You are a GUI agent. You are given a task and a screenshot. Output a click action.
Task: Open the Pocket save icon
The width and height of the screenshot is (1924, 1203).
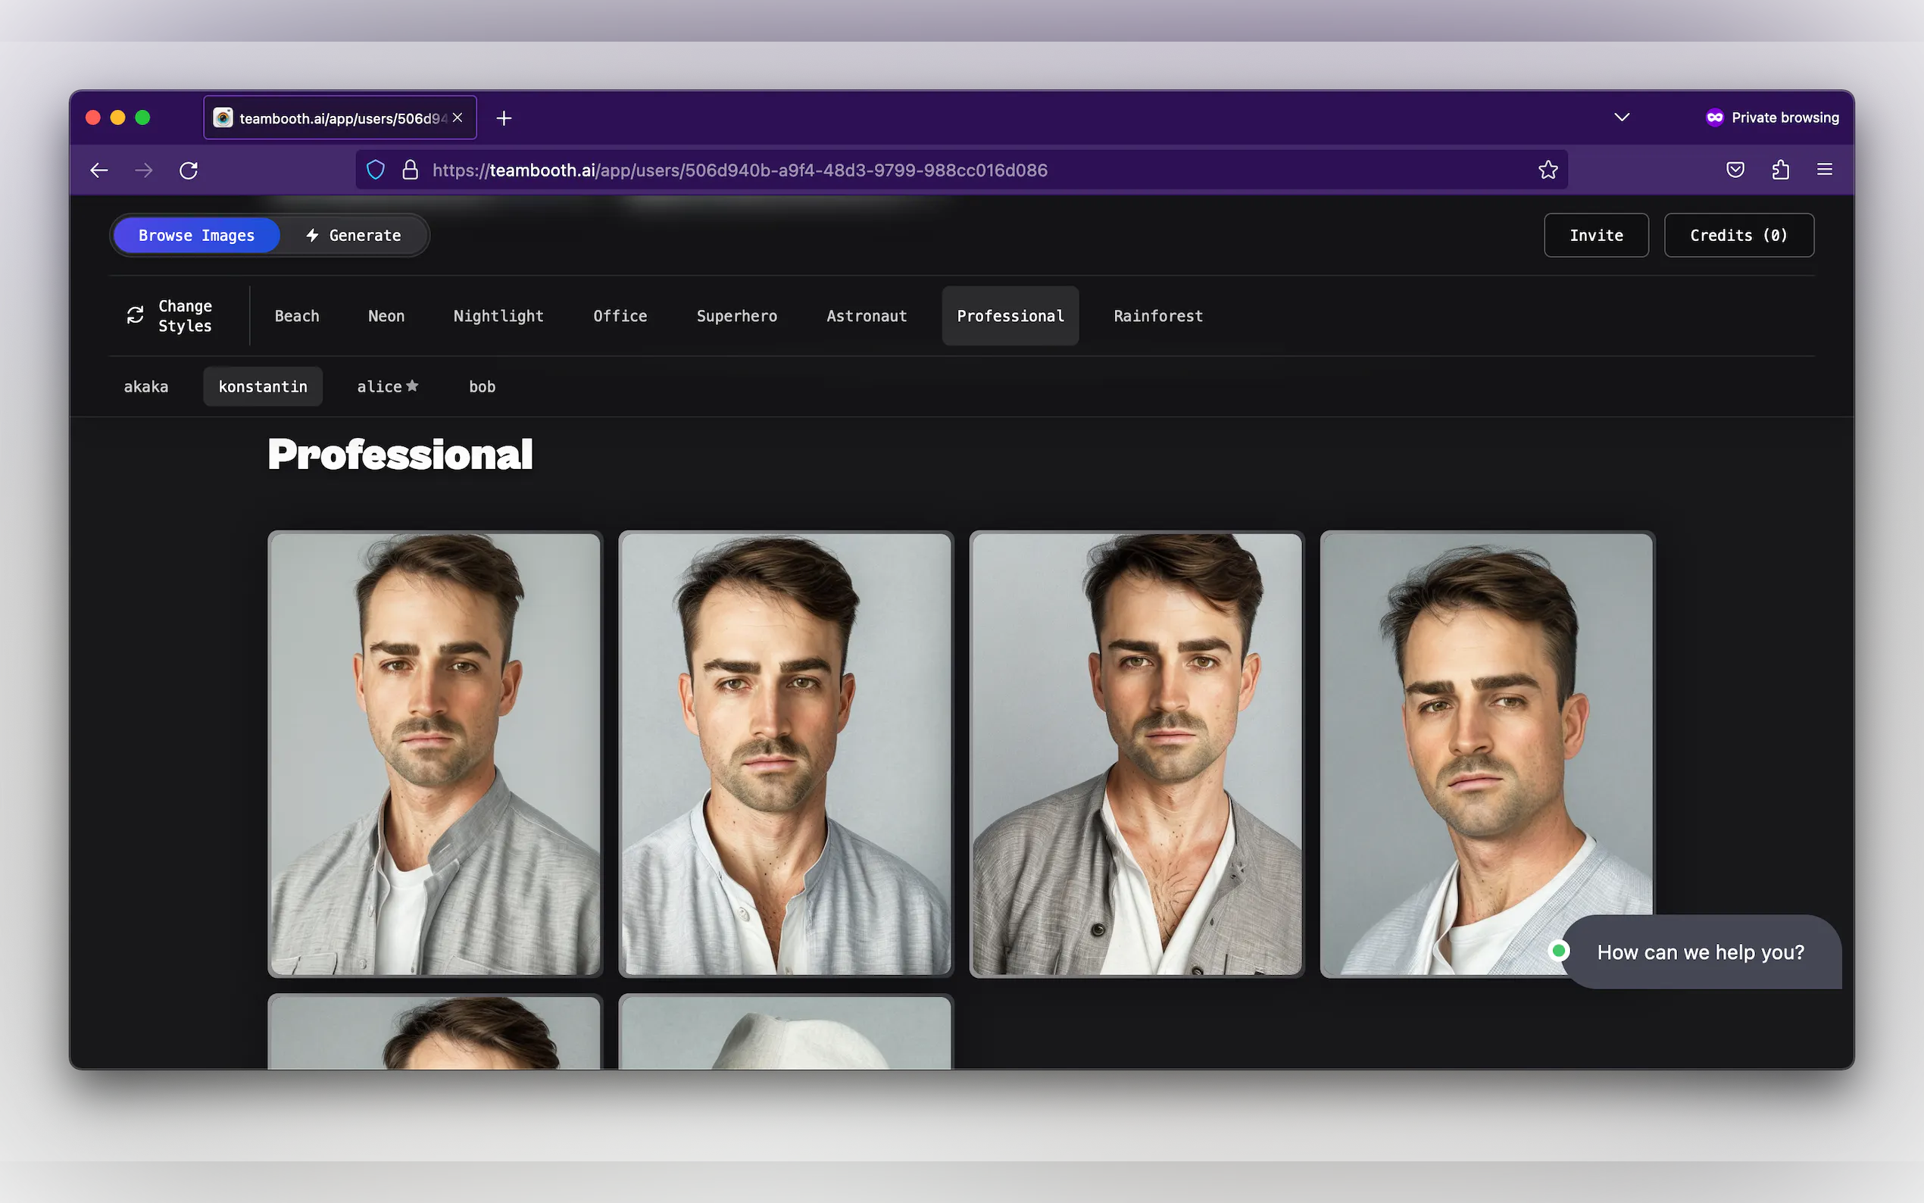tap(1735, 170)
